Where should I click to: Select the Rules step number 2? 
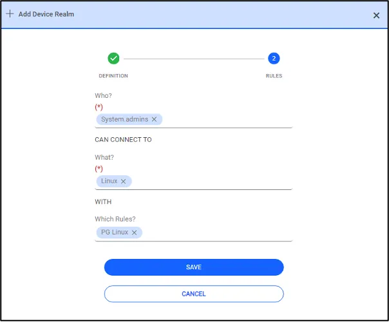point(274,59)
